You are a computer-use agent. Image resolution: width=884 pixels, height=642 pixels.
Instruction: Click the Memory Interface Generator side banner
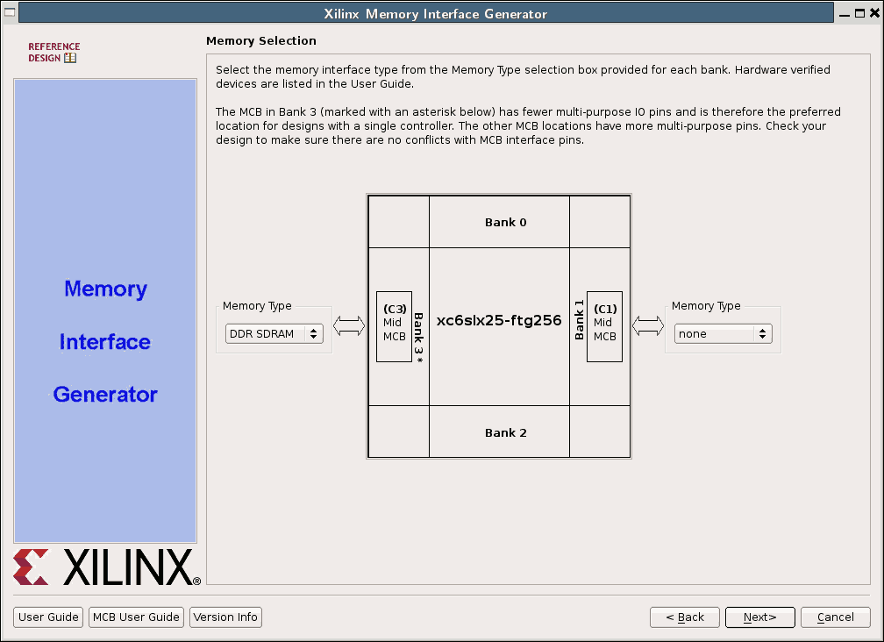105,342
